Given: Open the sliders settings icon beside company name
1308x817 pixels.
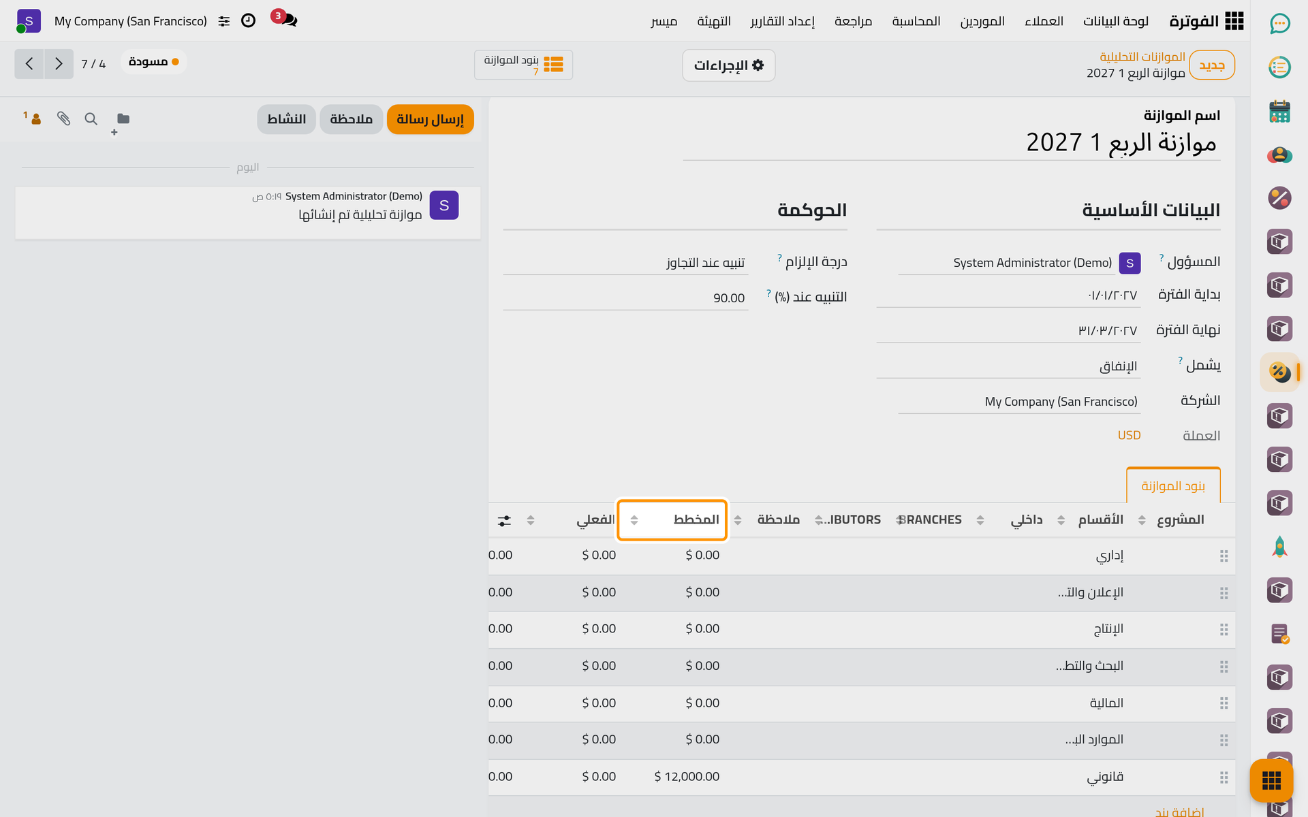Looking at the screenshot, I should [x=224, y=21].
